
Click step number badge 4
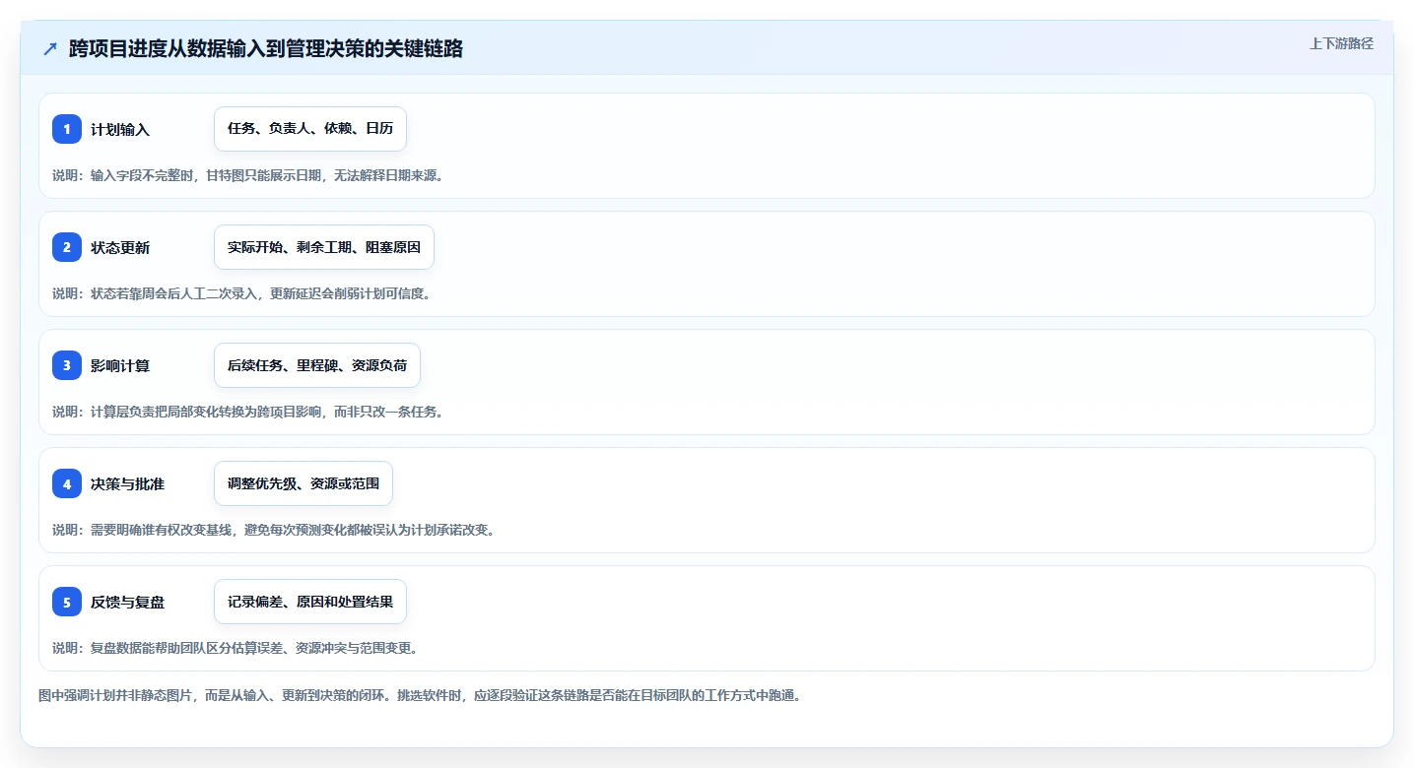(x=67, y=483)
